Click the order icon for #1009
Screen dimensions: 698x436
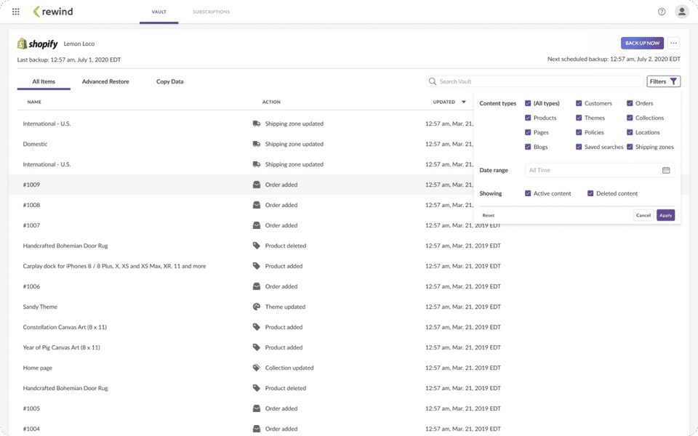(257, 185)
